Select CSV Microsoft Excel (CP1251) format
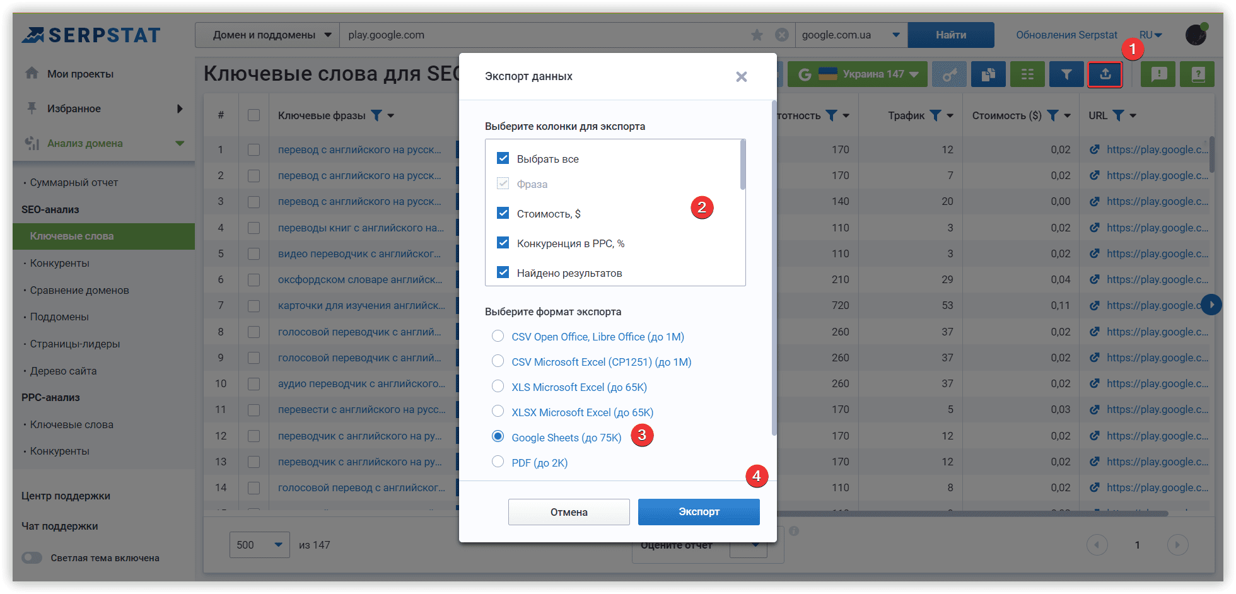Viewport: 1236px width, 594px height. coord(498,361)
